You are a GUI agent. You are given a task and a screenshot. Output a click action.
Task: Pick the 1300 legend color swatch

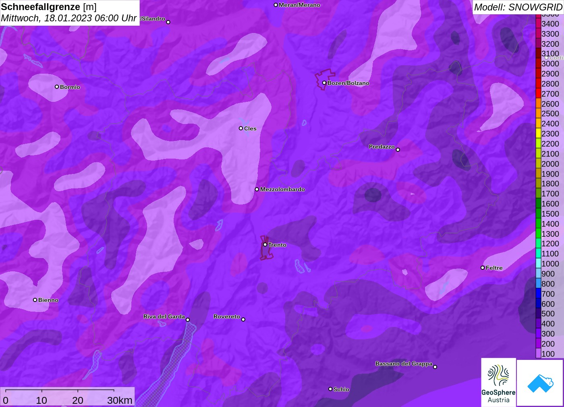point(538,234)
